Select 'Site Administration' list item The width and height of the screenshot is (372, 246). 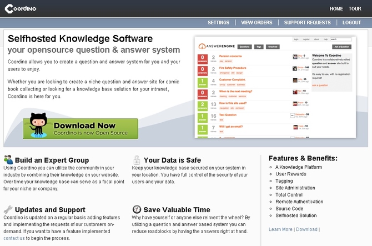295,188
